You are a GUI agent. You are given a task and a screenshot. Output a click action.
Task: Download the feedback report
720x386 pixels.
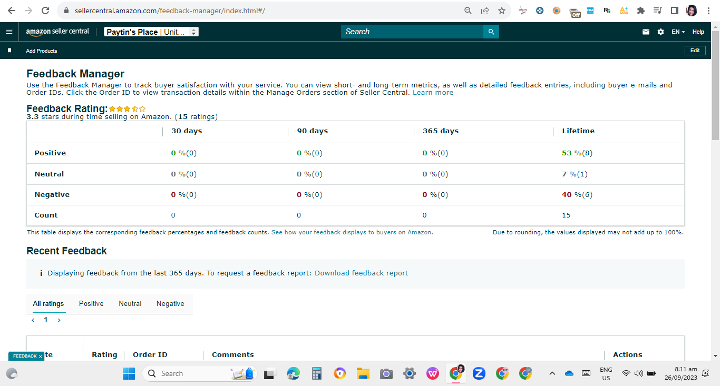tap(362, 273)
